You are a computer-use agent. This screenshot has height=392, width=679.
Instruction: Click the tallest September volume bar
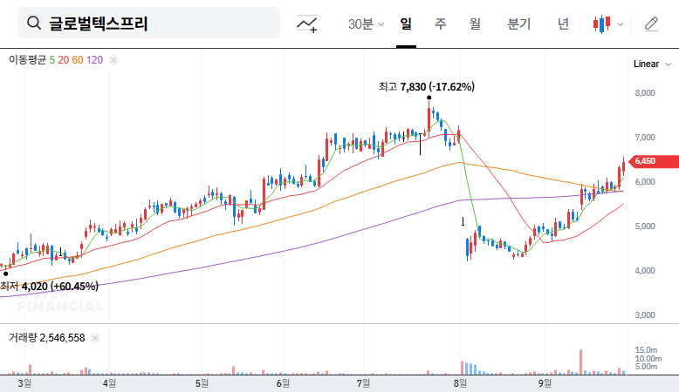pos(580,362)
